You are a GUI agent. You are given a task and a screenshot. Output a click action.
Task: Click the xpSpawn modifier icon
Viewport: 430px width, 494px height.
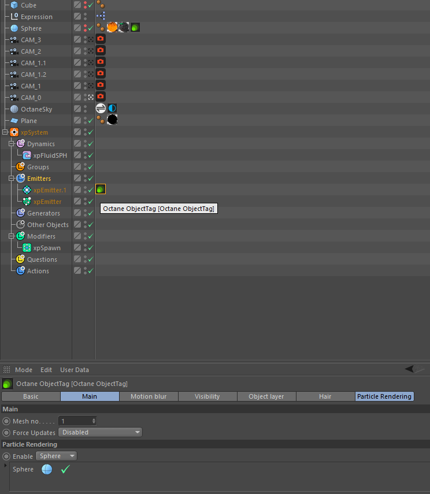coord(27,248)
